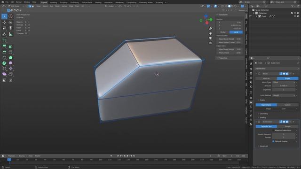
Task: Hide Collection in viewport via eye icon
Action: (x=295, y=13)
